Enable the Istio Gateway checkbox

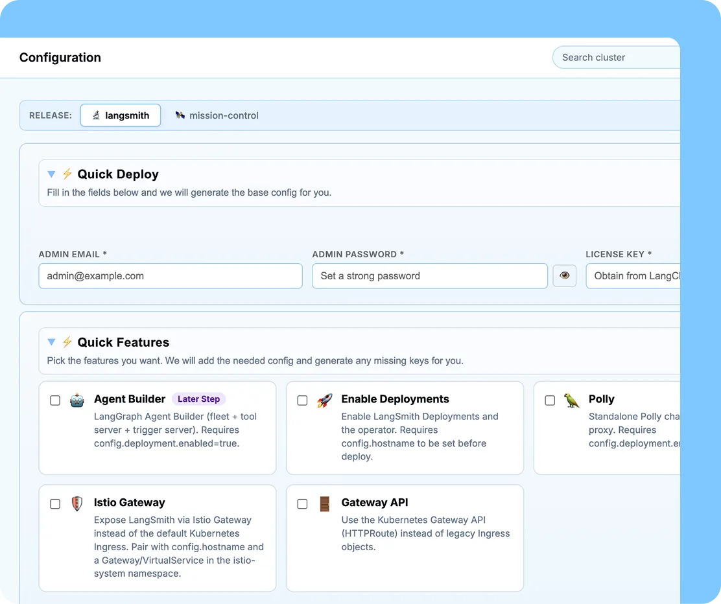(x=55, y=504)
